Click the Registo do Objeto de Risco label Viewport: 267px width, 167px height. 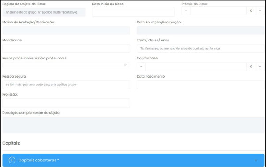24,4
